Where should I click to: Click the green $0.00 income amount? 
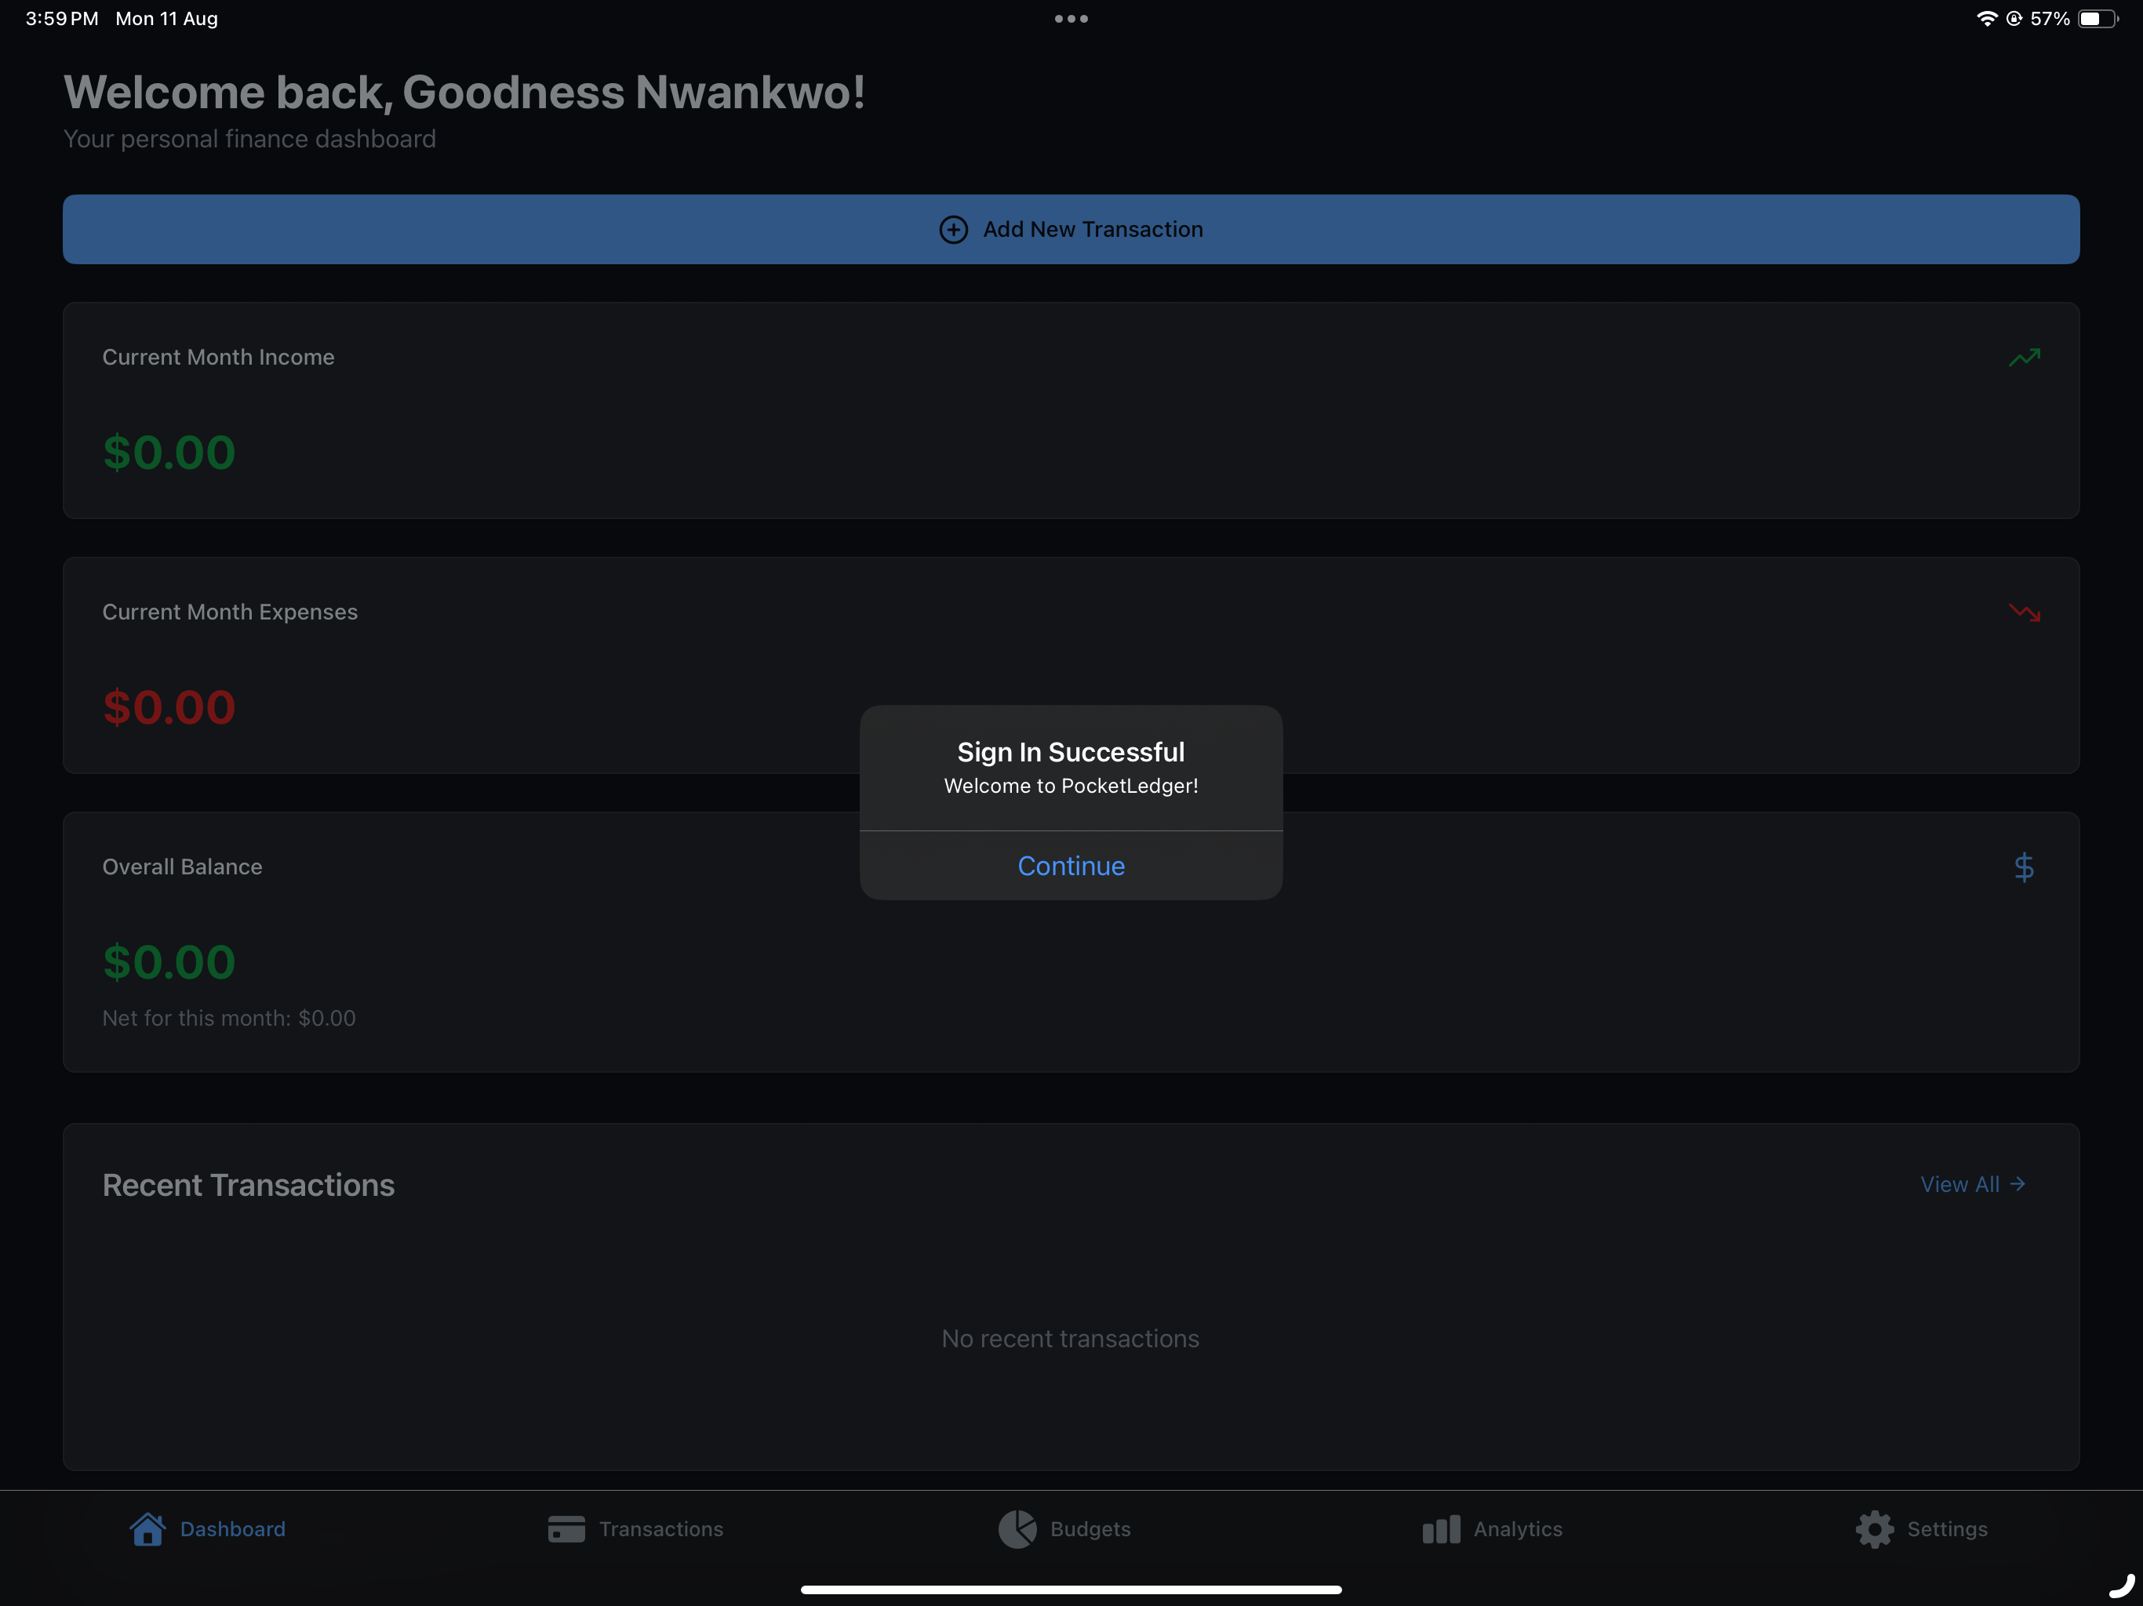pyautogui.click(x=169, y=452)
